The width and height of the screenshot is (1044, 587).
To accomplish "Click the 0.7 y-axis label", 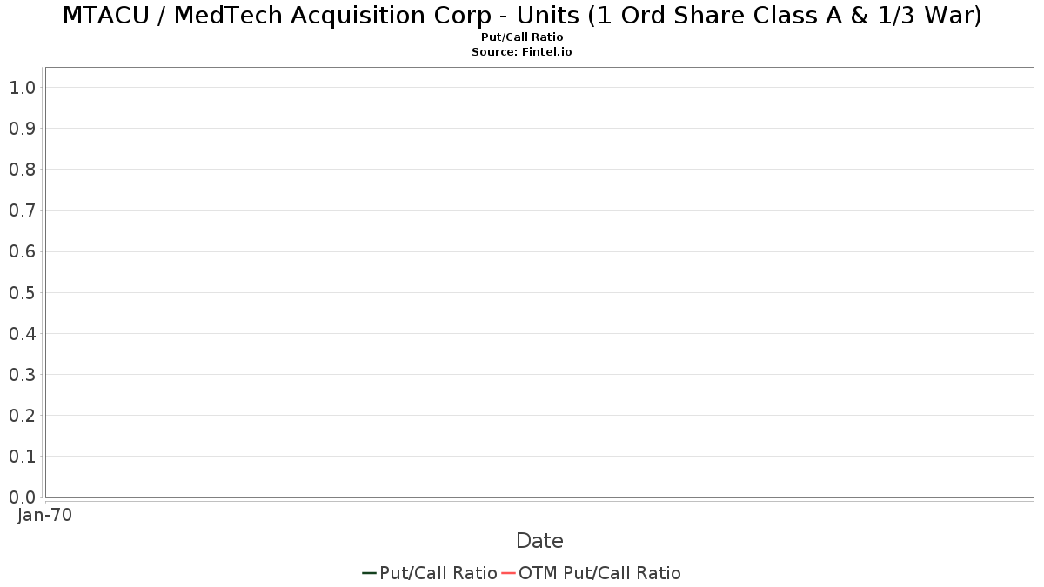I will coord(22,210).
